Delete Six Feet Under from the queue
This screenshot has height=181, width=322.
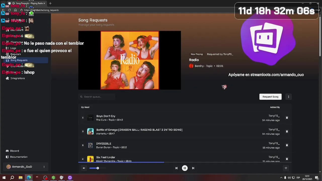(287, 159)
